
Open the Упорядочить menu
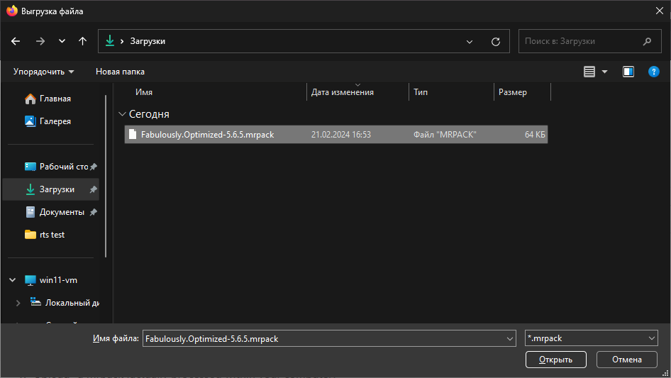point(43,72)
